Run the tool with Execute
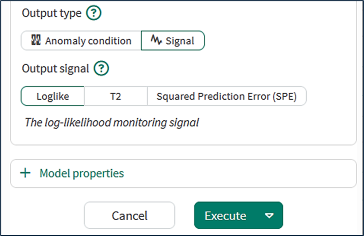 pos(226,216)
